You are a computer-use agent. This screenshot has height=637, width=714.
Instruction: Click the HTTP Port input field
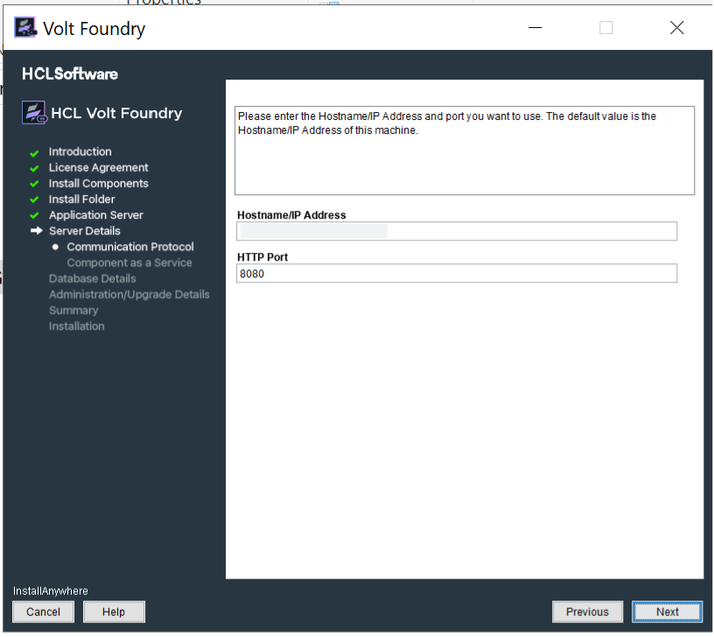pyautogui.click(x=456, y=274)
